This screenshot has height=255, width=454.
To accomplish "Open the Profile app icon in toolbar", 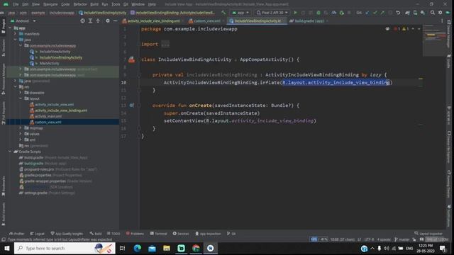I will [334, 13].
